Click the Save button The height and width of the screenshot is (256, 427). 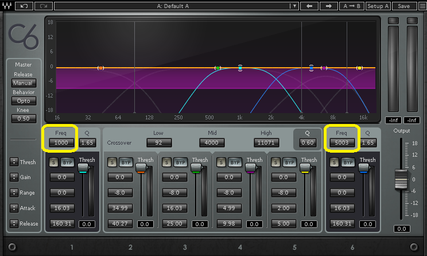click(403, 6)
